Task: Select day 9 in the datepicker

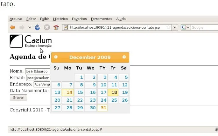Action: tap(91, 85)
